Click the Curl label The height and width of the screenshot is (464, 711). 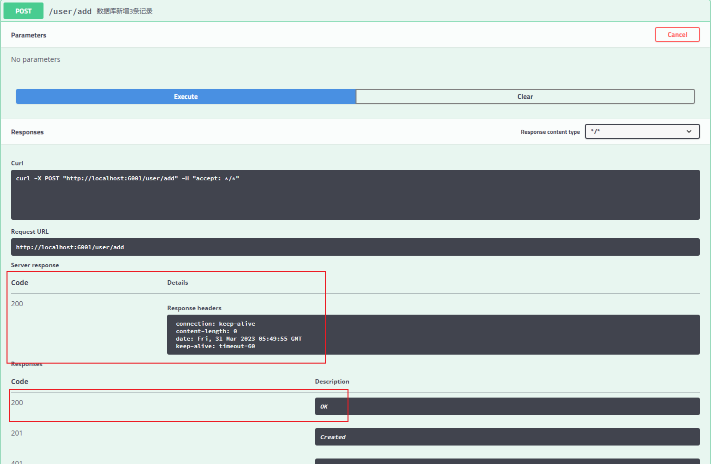click(17, 163)
